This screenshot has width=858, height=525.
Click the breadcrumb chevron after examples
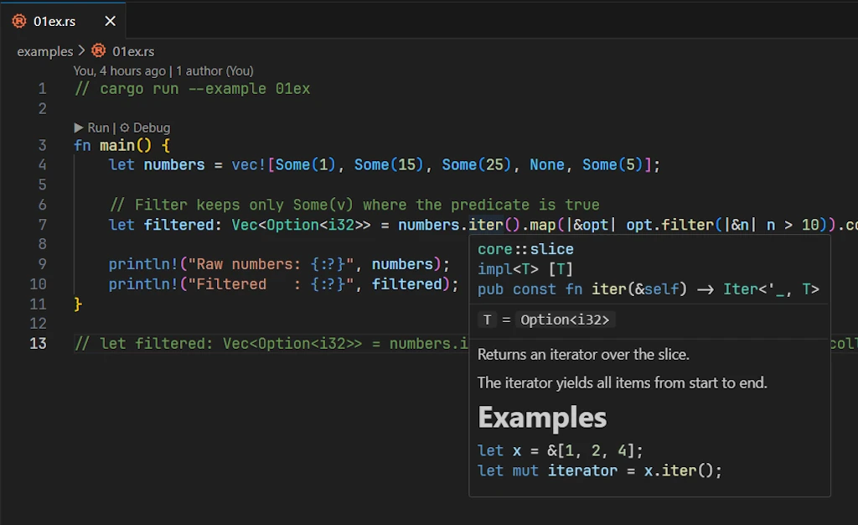pyautogui.click(x=81, y=51)
